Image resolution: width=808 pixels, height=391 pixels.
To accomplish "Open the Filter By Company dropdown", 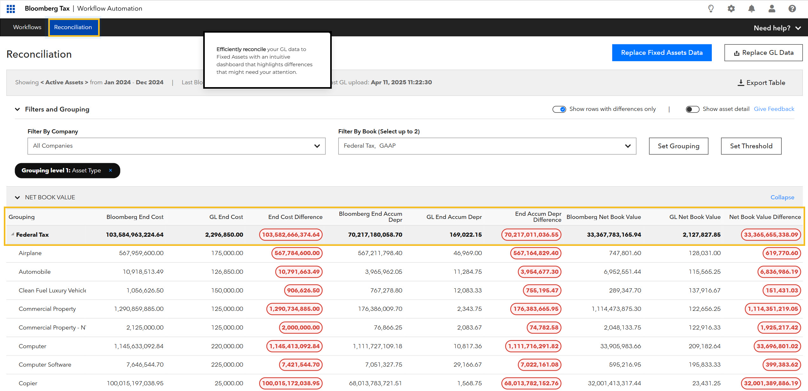I will [317, 146].
